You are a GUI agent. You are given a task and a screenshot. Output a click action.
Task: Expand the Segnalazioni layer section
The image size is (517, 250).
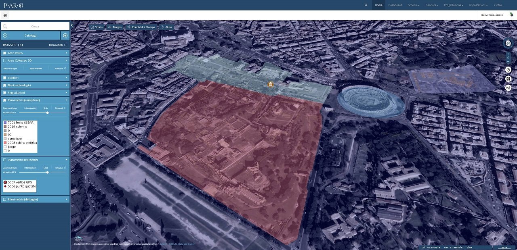66,93
